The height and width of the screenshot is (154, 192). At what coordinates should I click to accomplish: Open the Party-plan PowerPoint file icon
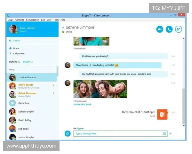pyautogui.click(x=162, y=114)
